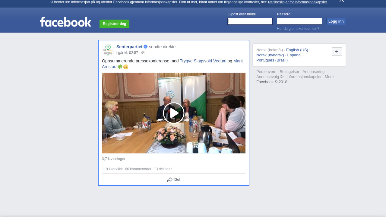The image size is (386, 217).
Task: Click the verified badge next to Senterpartiet
Action: coord(145,47)
